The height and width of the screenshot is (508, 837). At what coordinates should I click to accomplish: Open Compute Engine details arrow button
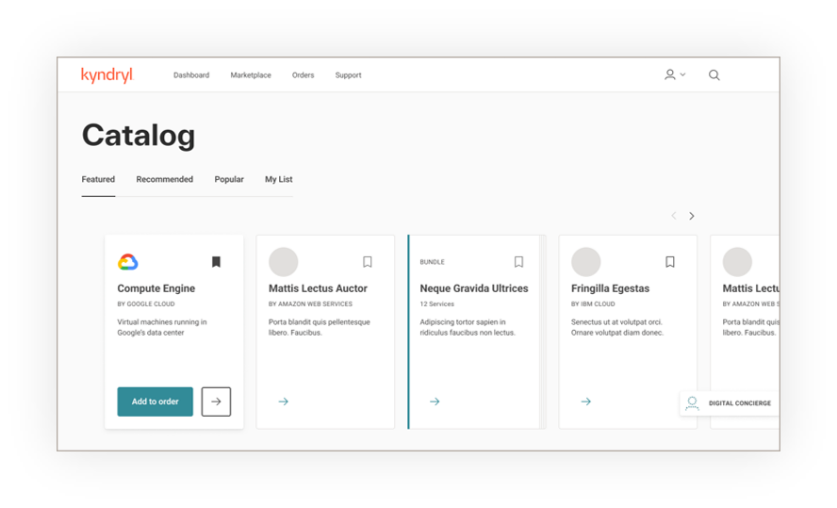pyautogui.click(x=216, y=401)
